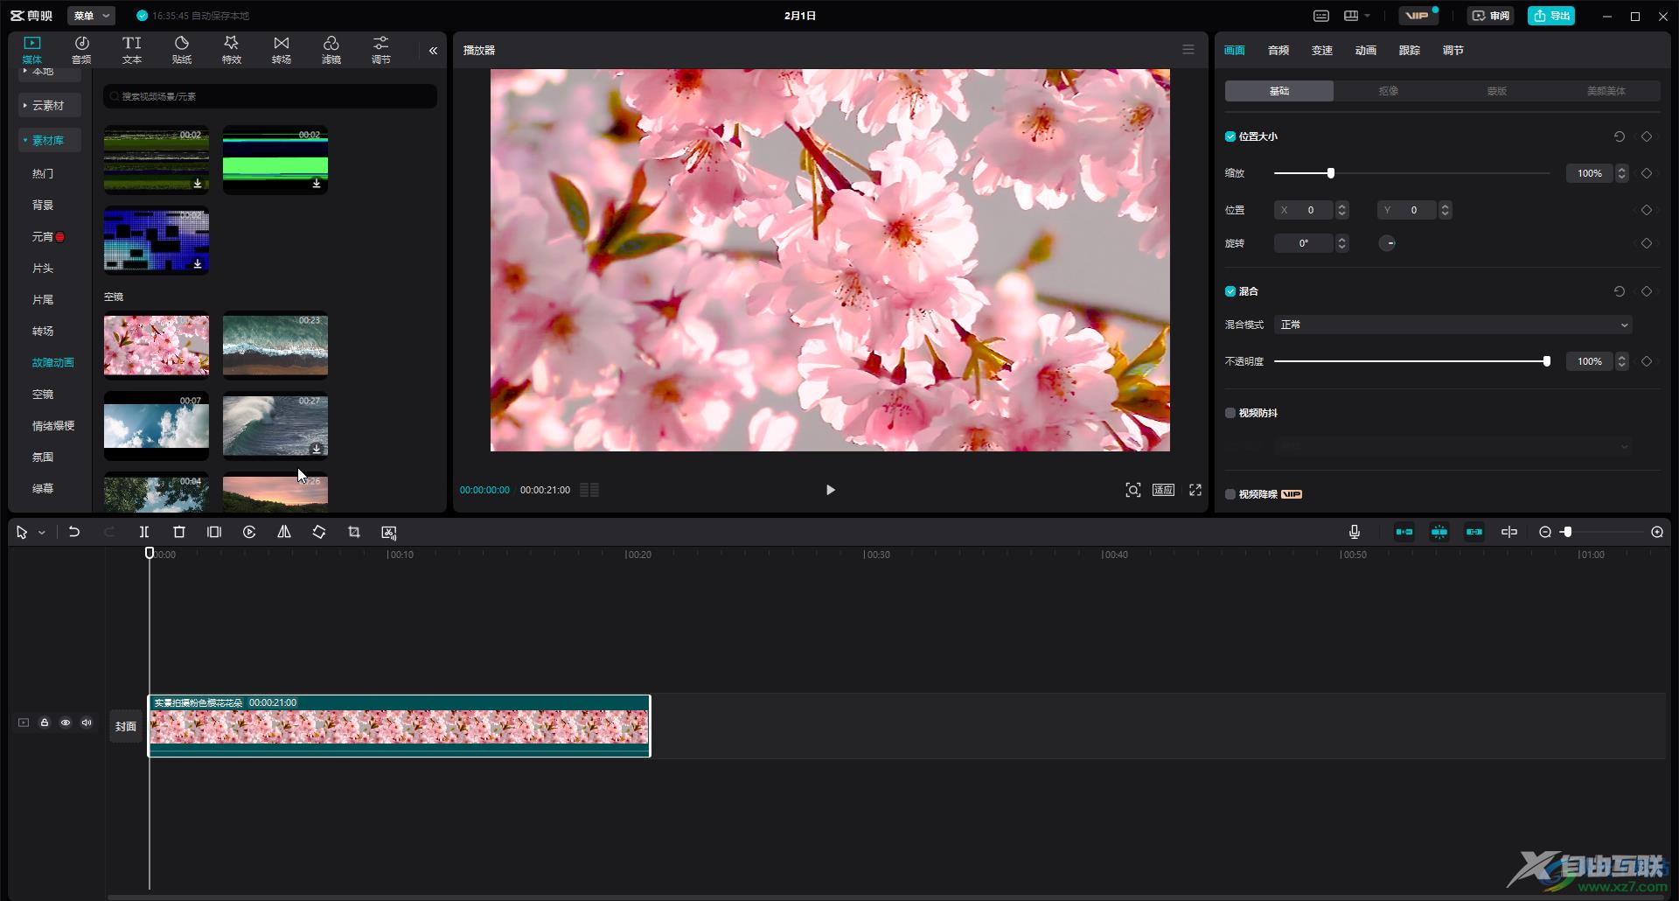This screenshot has width=1679, height=901.
Task: Open the player options hamburger menu
Action: pos(1188,50)
